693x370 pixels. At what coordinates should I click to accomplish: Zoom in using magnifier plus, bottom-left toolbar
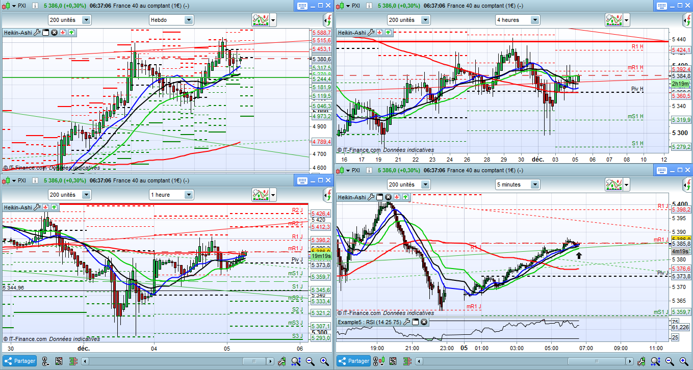pyautogui.click(x=324, y=361)
